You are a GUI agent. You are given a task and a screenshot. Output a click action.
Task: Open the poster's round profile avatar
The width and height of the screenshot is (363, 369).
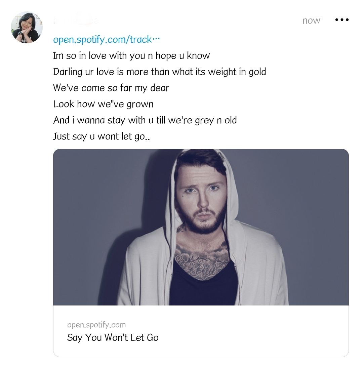point(27,27)
